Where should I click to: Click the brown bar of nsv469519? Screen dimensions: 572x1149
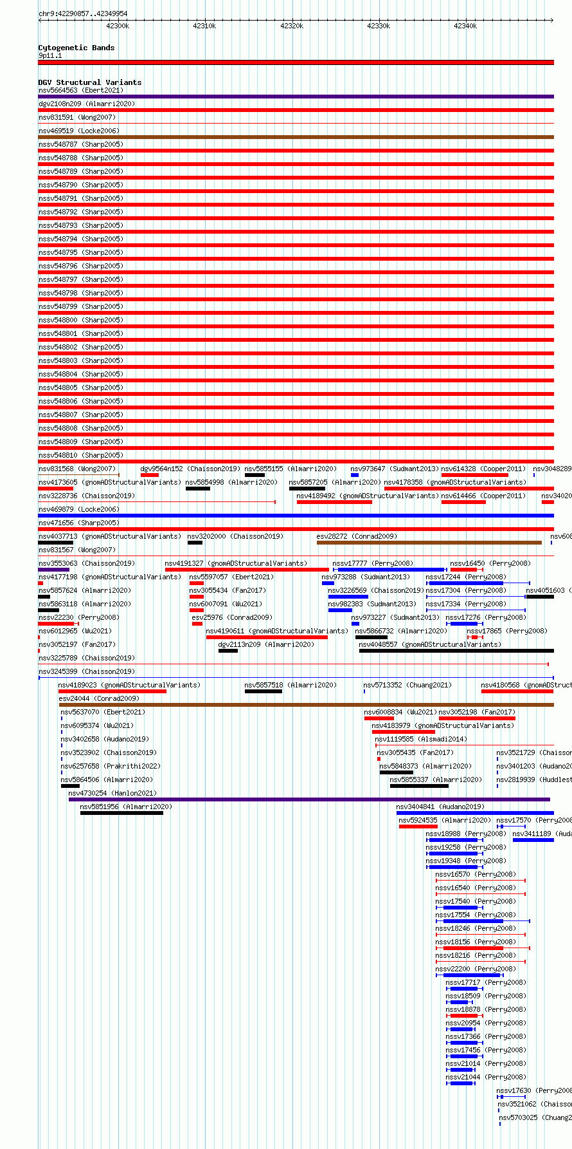click(x=296, y=137)
